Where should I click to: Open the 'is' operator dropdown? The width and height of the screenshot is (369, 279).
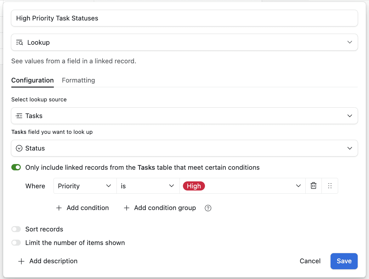148,186
